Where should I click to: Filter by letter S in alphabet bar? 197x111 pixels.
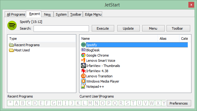pos(127,103)
